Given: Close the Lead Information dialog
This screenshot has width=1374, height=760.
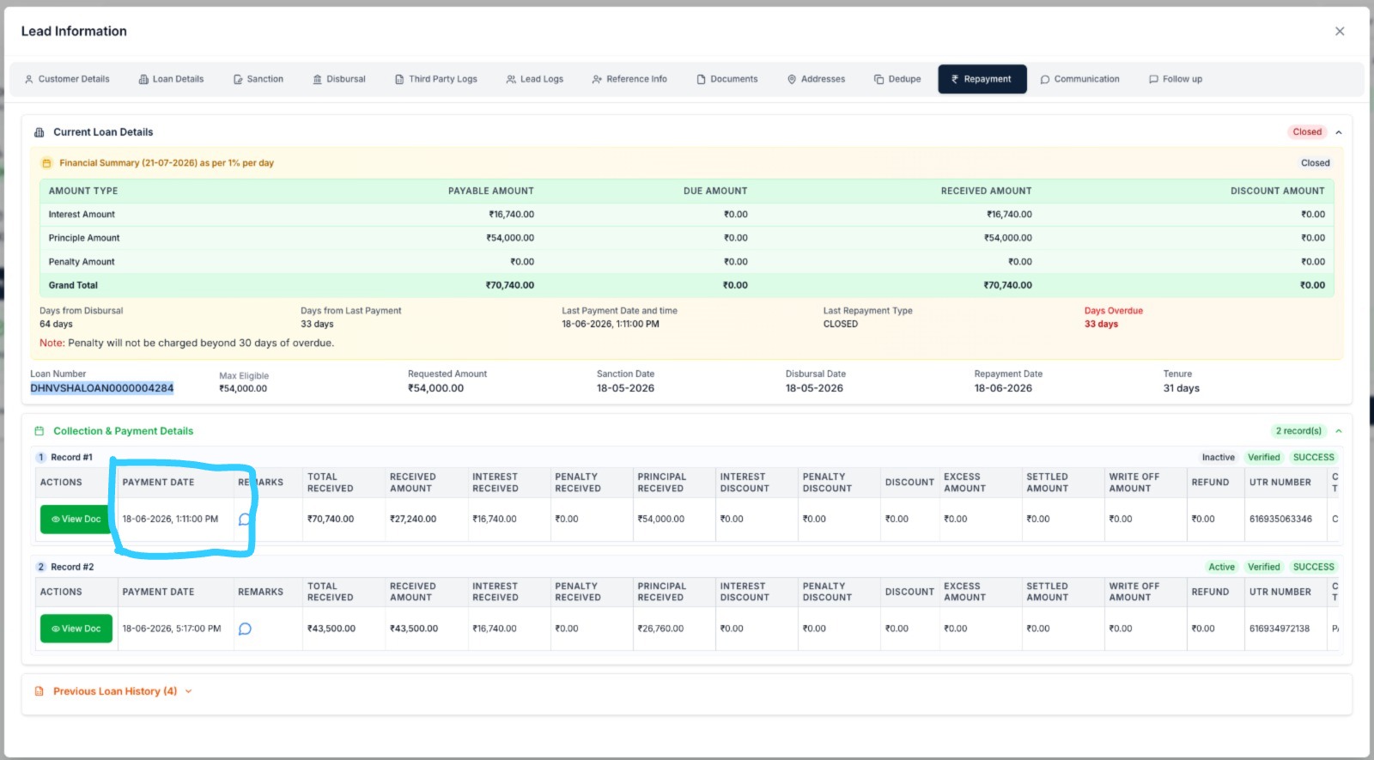Looking at the screenshot, I should (1340, 31).
